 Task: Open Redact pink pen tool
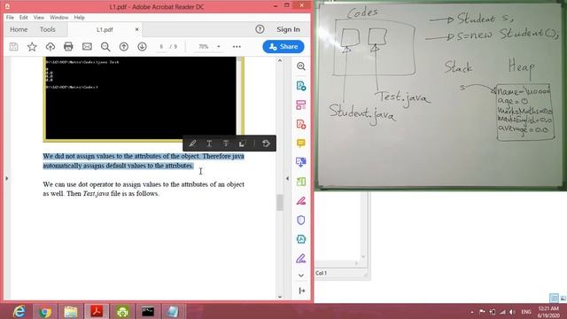301,201
